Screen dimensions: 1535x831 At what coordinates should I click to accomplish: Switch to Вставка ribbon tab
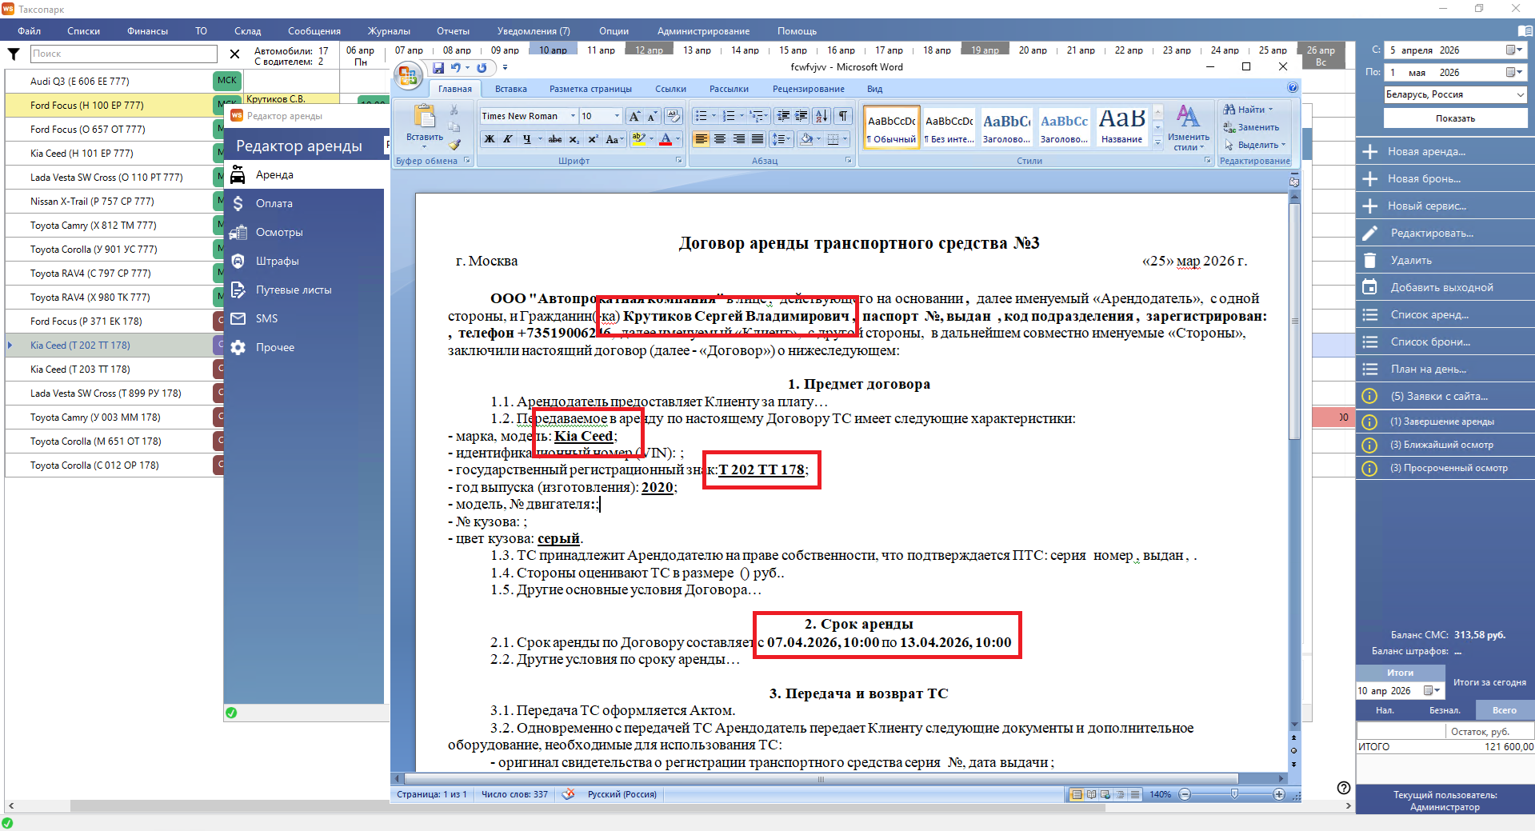[510, 89]
